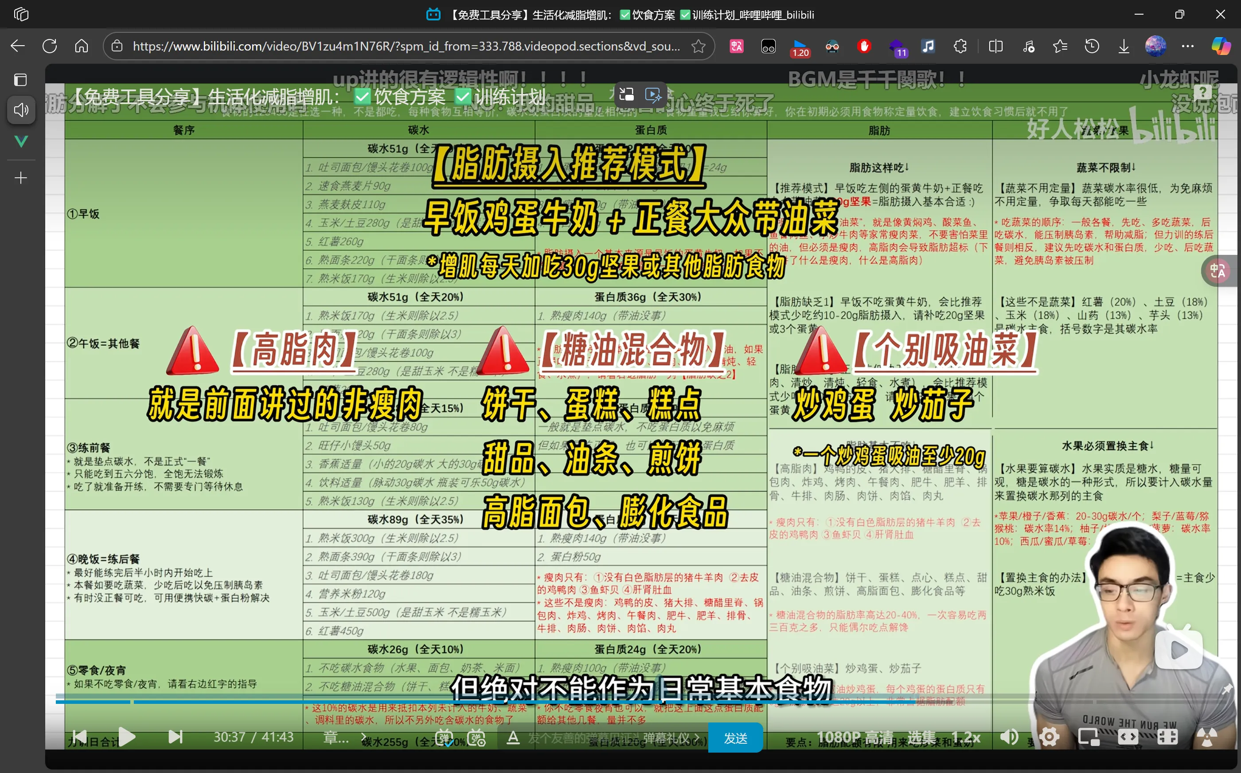Open the music note extension icon

point(928,46)
